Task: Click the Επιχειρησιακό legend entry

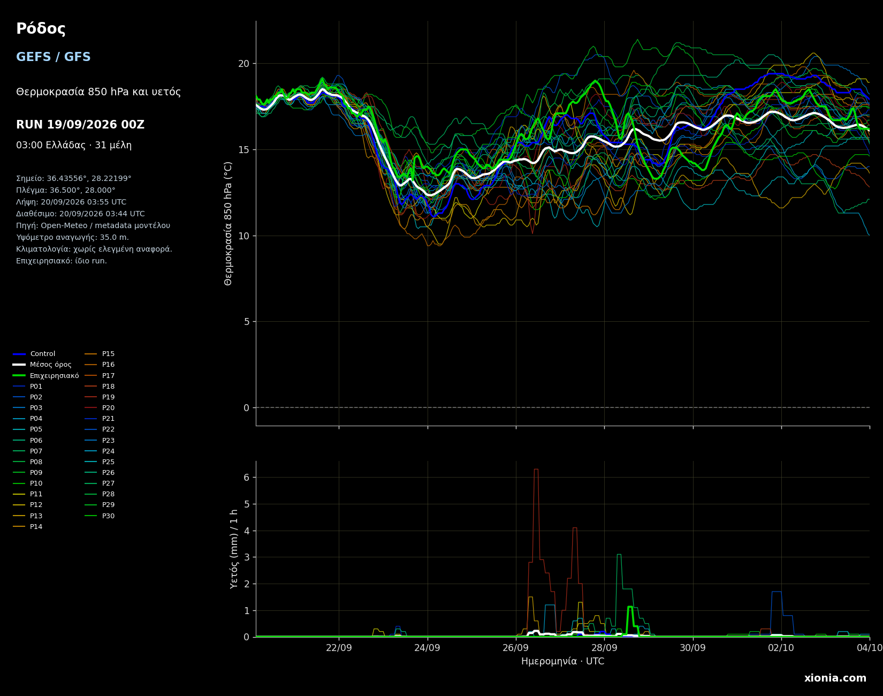Action: (46, 376)
